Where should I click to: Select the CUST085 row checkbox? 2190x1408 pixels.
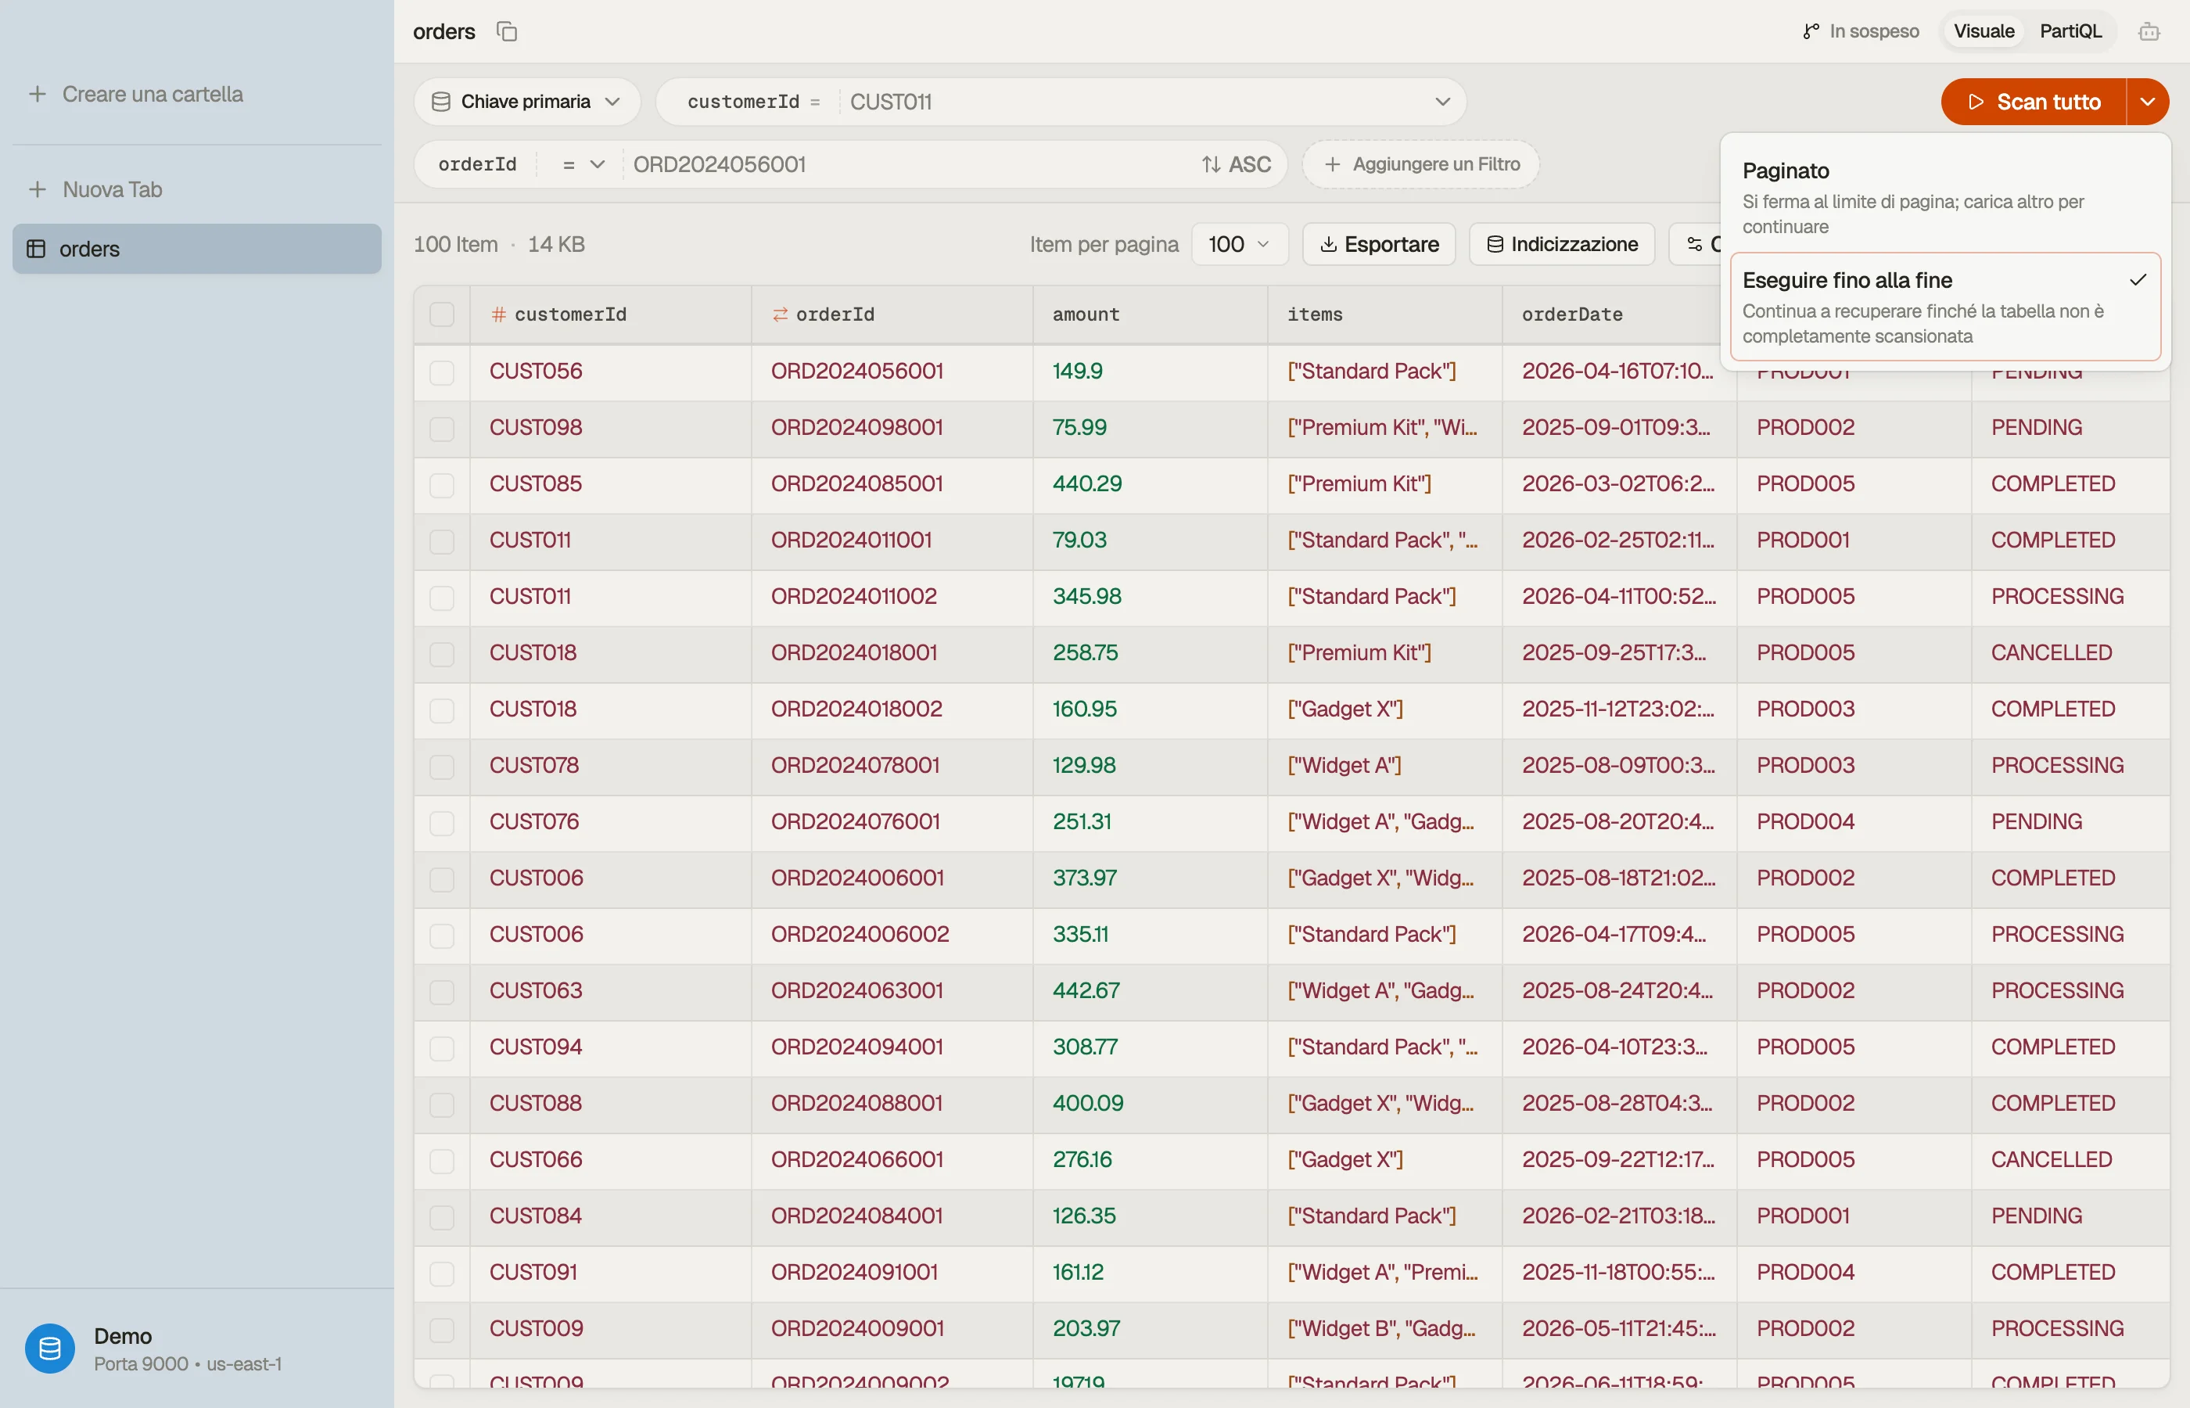[441, 483]
